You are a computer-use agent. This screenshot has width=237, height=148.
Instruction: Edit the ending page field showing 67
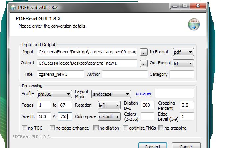[65, 105]
